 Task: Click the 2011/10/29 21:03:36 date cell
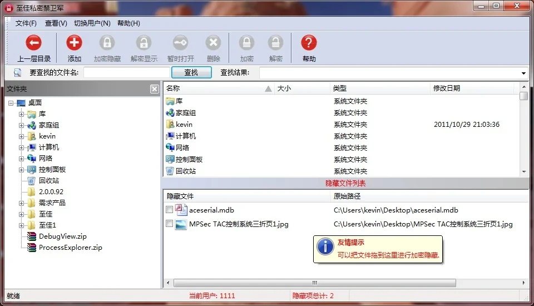466,125
